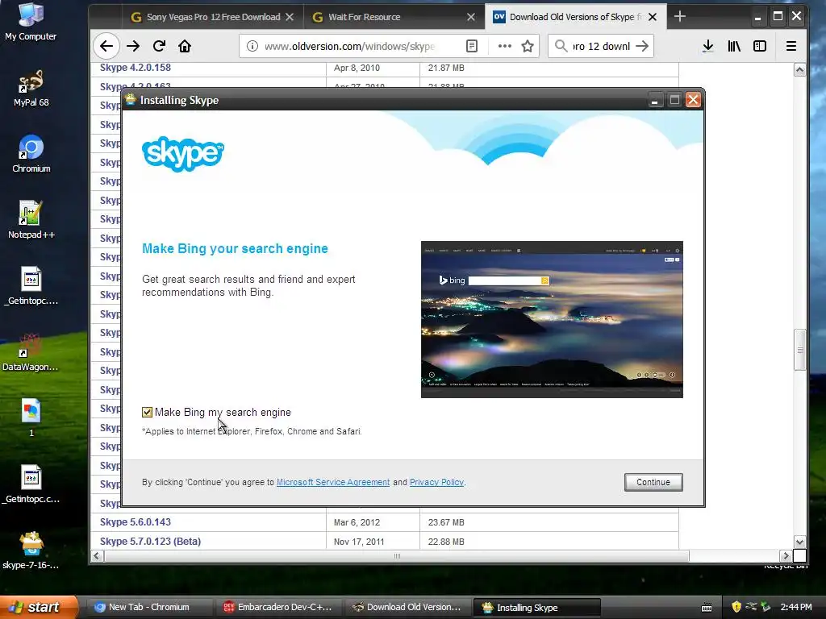Click 'Mar 6, 2012' date cell
826x619 pixels.
point(357,522)
